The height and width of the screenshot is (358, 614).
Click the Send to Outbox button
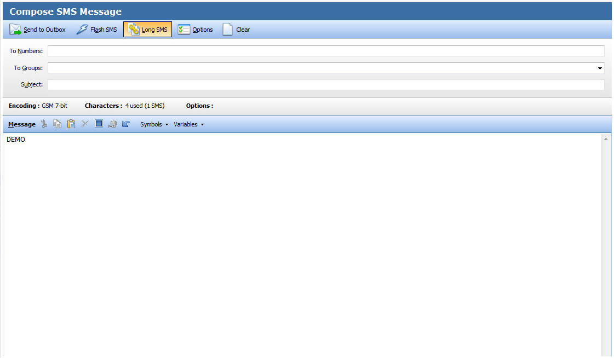tap(37, 29)
